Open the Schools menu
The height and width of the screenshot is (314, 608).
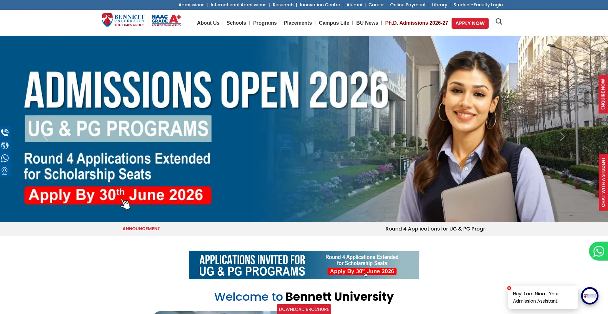pyautogui.click(x=236, y=23)
